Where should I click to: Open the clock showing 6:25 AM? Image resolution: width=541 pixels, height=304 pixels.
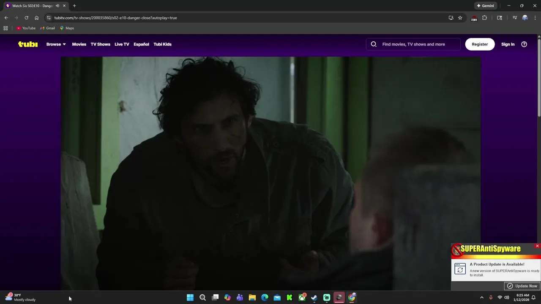(521, 298)
